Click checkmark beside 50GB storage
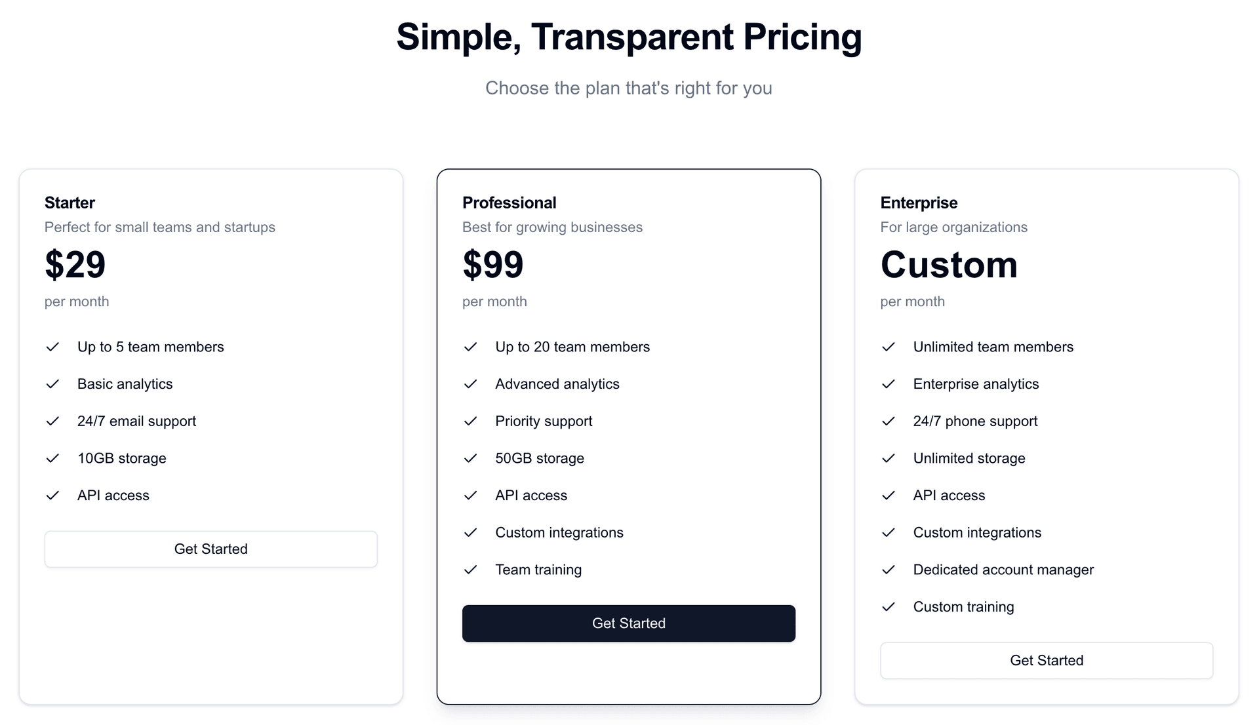This screenshot has height=725, width=1259. [x=470, y=458]
